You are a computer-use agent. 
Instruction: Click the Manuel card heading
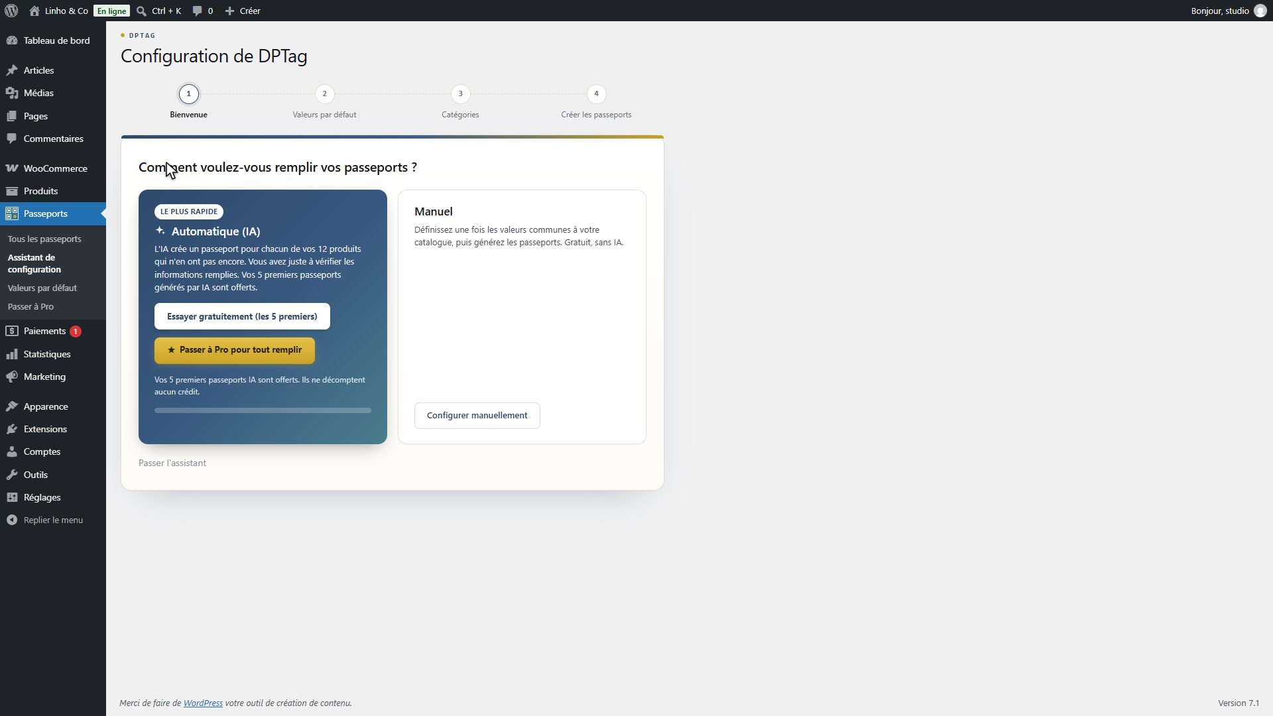[434, 211]
